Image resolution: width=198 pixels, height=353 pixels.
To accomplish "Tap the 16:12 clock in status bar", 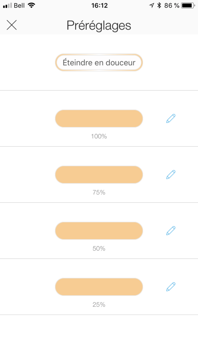I will pyautogui.click(x=99, y=5).
